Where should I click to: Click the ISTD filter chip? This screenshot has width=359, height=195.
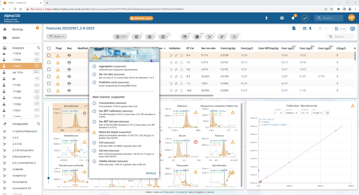tap(121, 37)
